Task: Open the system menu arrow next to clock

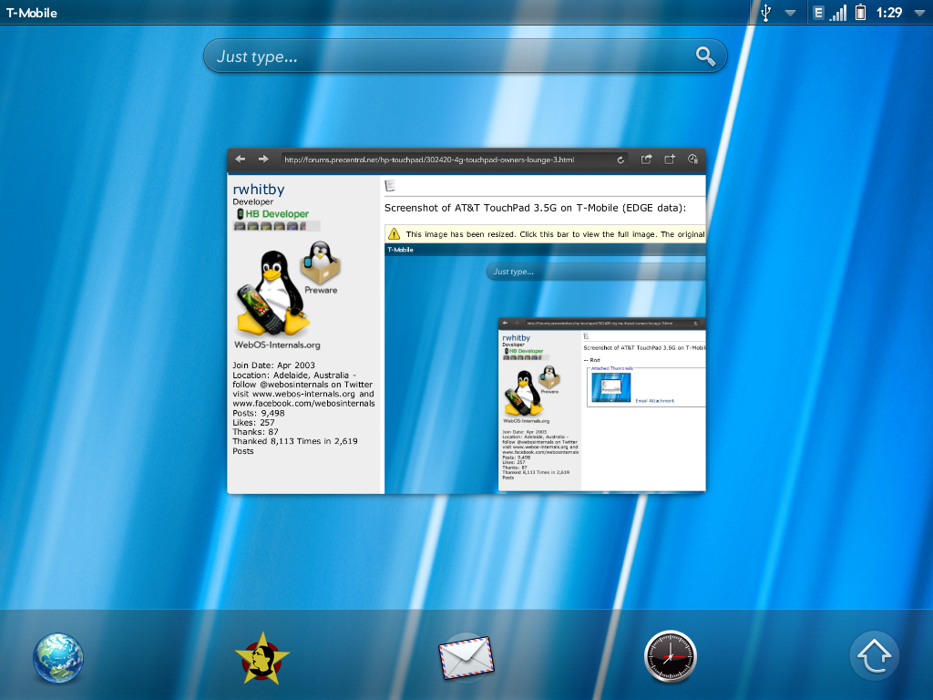Action: pyautogui.click(x=919, y=13)
